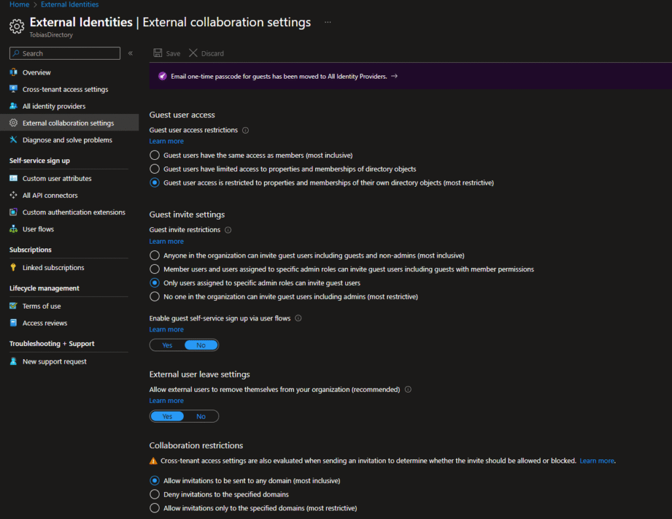Collapse the left navigation menu with chevron

coord(131,53)
